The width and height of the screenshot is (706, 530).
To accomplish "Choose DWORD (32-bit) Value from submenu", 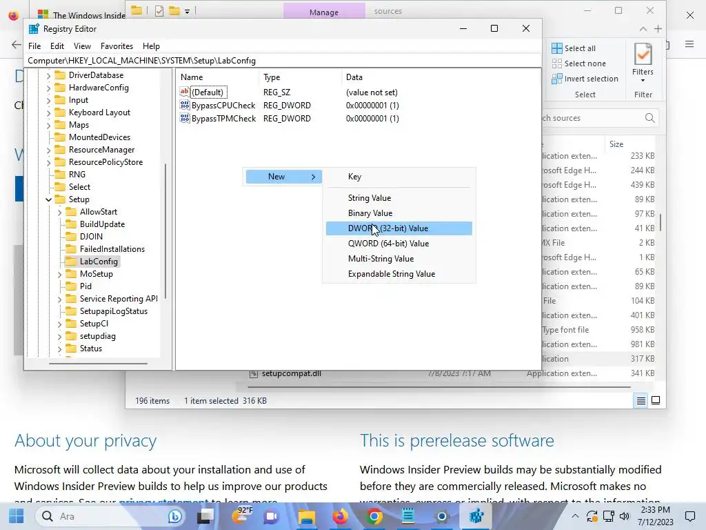I will pyautogui.click(x=399, y=228).
